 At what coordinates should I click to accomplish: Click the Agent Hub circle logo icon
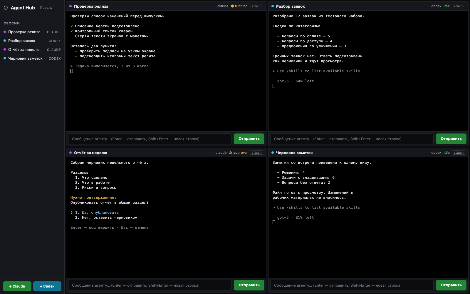click(6, 8)
